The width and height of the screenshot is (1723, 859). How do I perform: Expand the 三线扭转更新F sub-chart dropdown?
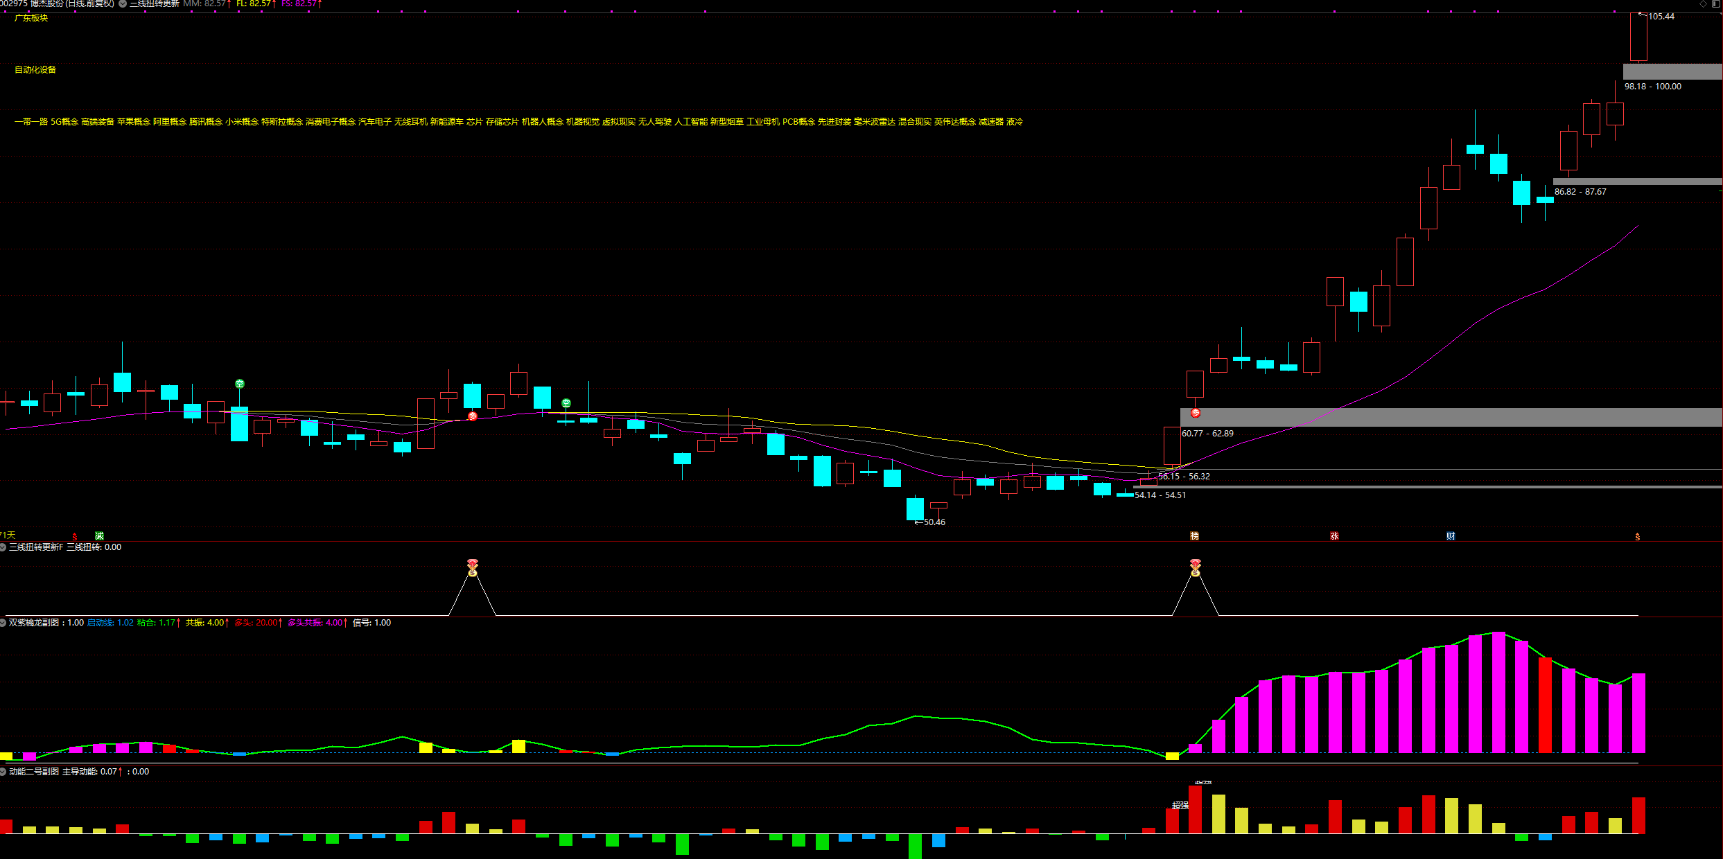click(3, 547)
